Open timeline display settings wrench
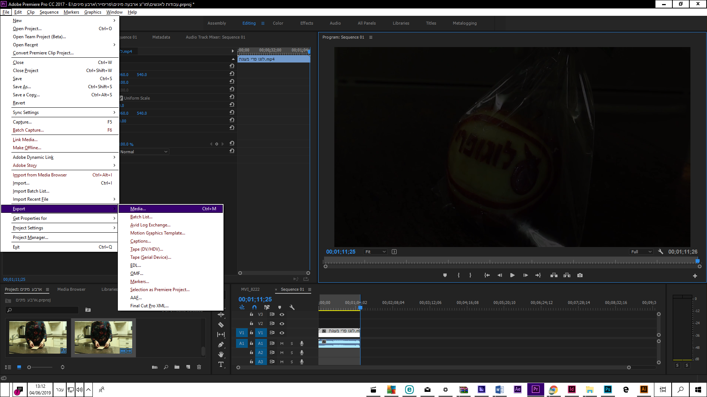This screenshot has height=397, width=707. click(x=292, y=307)
